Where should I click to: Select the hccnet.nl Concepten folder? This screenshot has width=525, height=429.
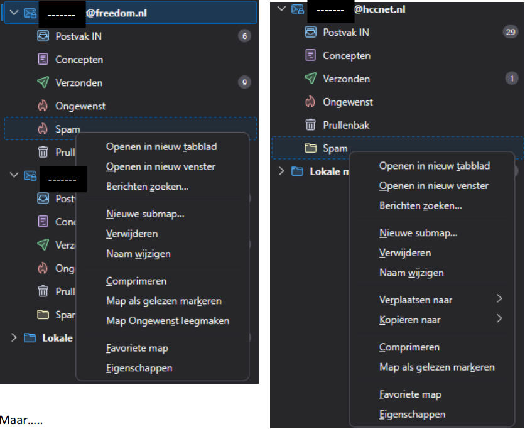point(347,55)
